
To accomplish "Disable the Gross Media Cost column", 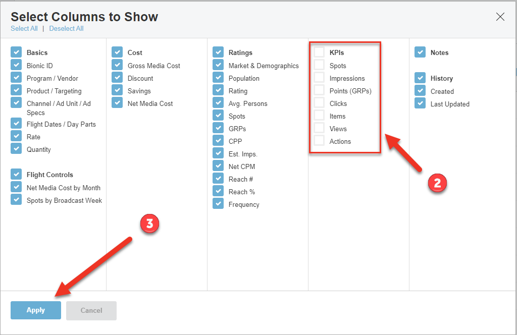I will [x=117, y=66].
